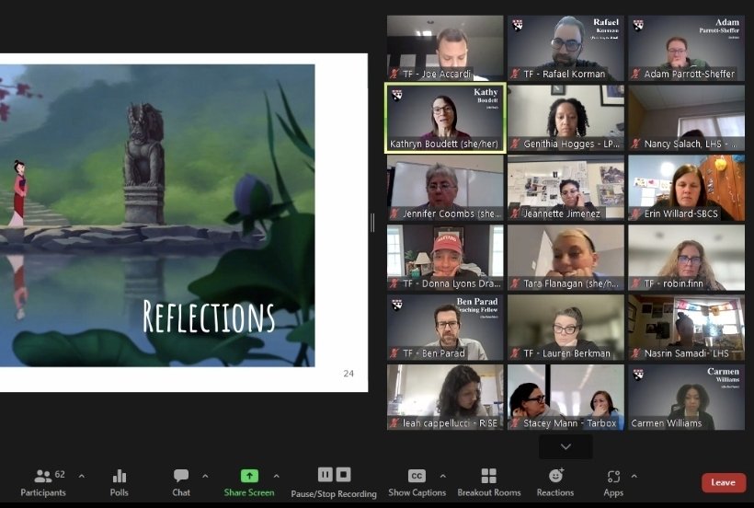Expand the Show Captions options caret

(x=443, y=477)
